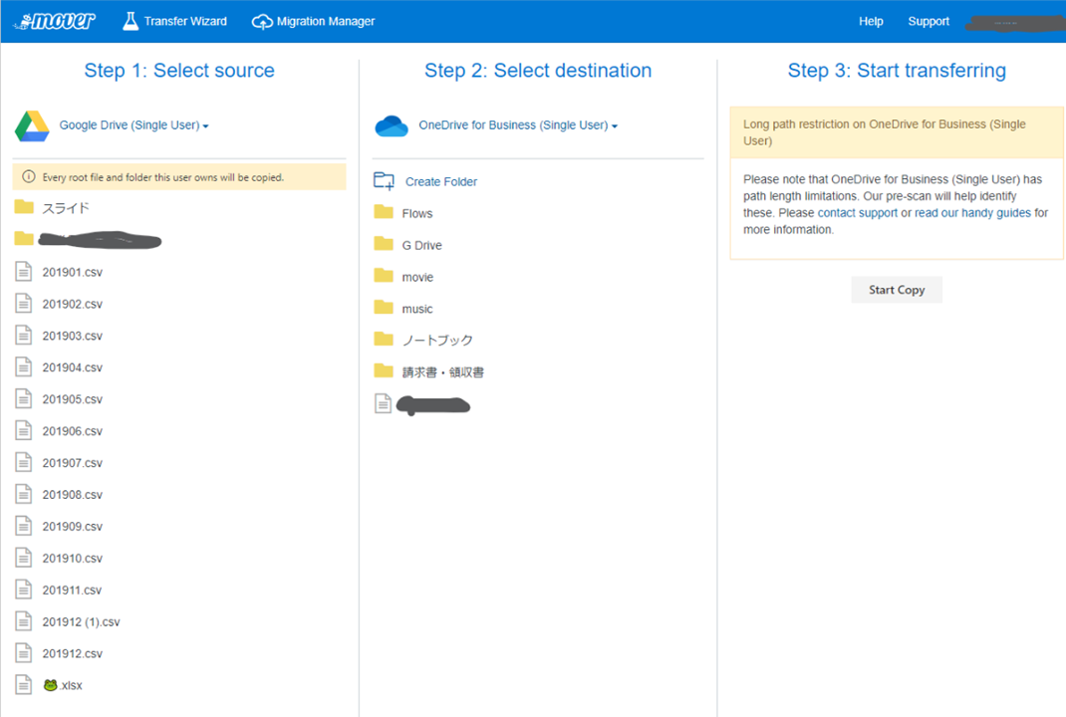Open Migration Manager cloud icon
Image resolution: width=1066 pixels, height=717 pixels.
pos(262,22)
